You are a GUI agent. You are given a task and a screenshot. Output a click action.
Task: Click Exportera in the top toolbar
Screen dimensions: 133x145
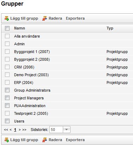(x=75, y=18)
